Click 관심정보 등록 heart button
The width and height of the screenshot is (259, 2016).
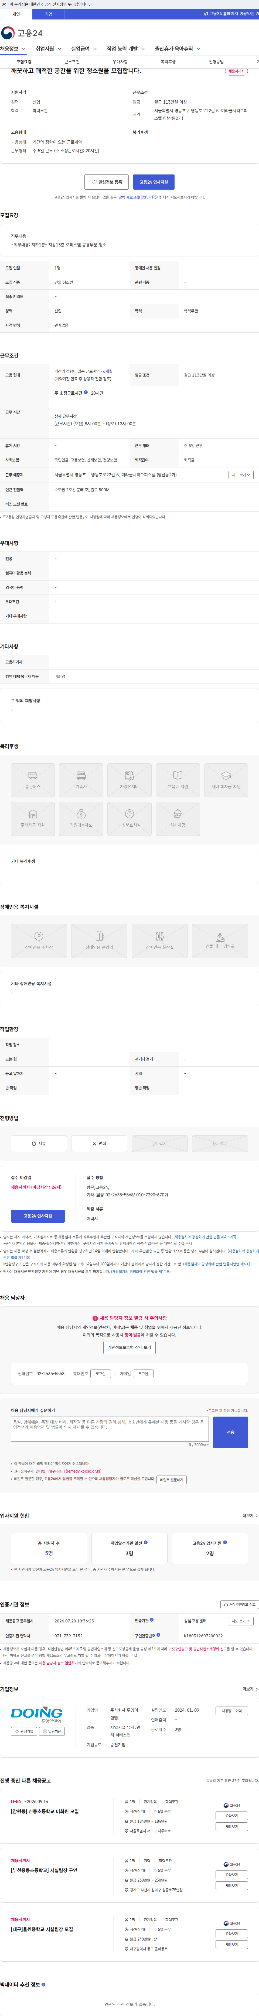pos(106,182)
